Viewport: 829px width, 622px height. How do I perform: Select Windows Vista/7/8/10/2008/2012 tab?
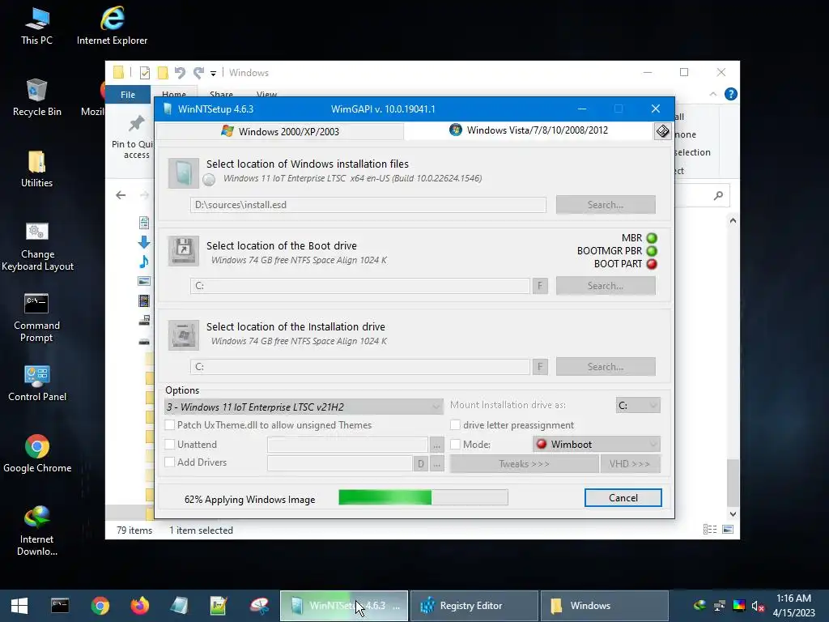pos(529,130)
